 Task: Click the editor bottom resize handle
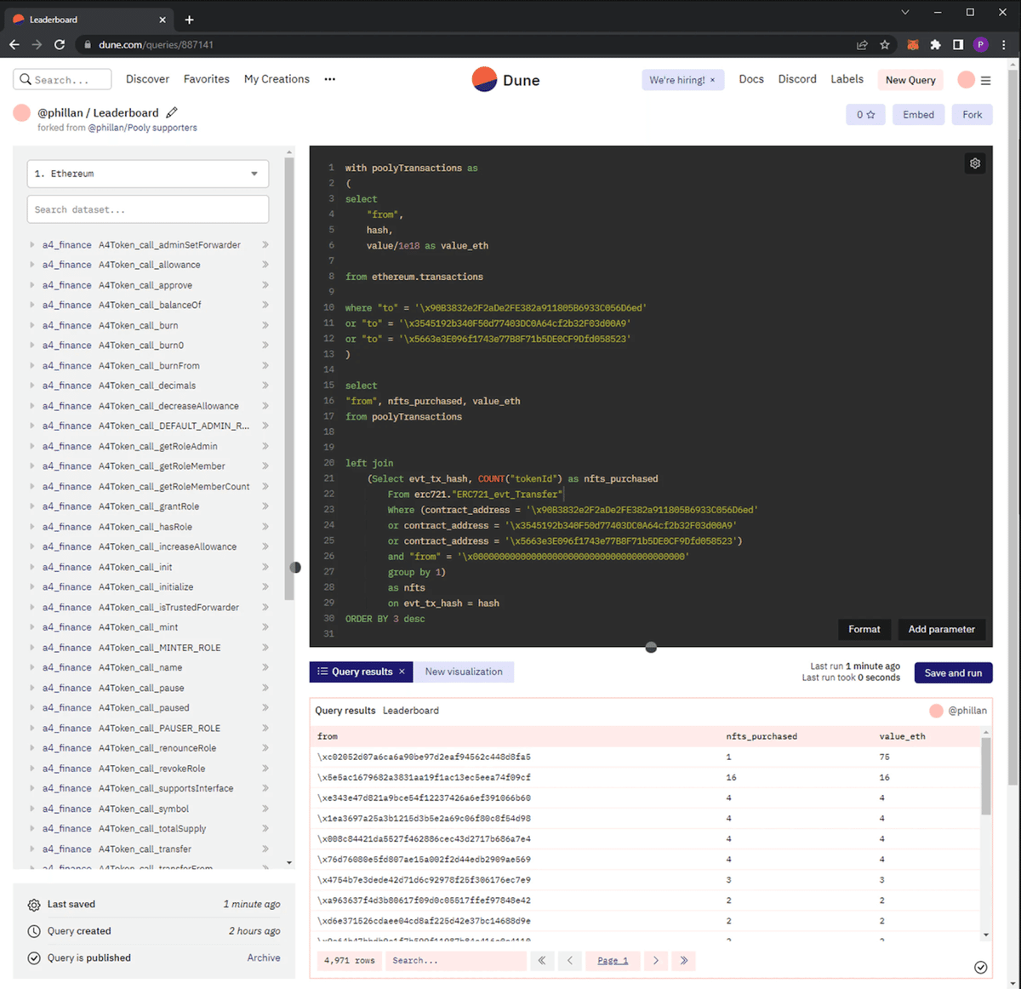tap(651, 648)
